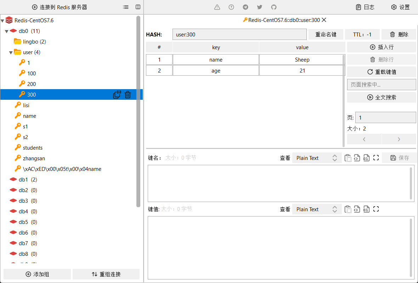Image resolution: width=418 pixels, height=283 pixels.
Task: Click 连接到 Redis 服务器 button
Action: [x=60, y=7]
